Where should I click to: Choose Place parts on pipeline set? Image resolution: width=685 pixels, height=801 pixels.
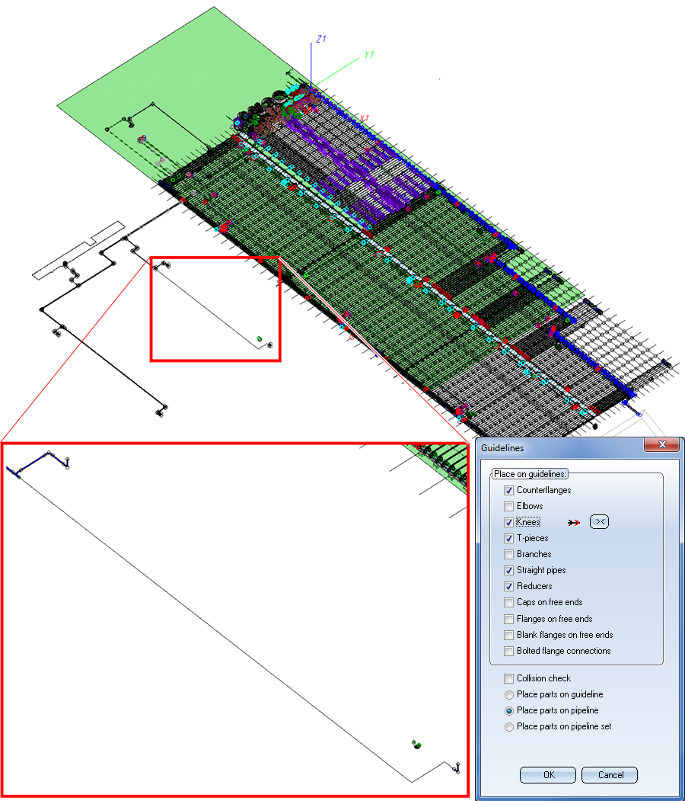pos(508,727)
